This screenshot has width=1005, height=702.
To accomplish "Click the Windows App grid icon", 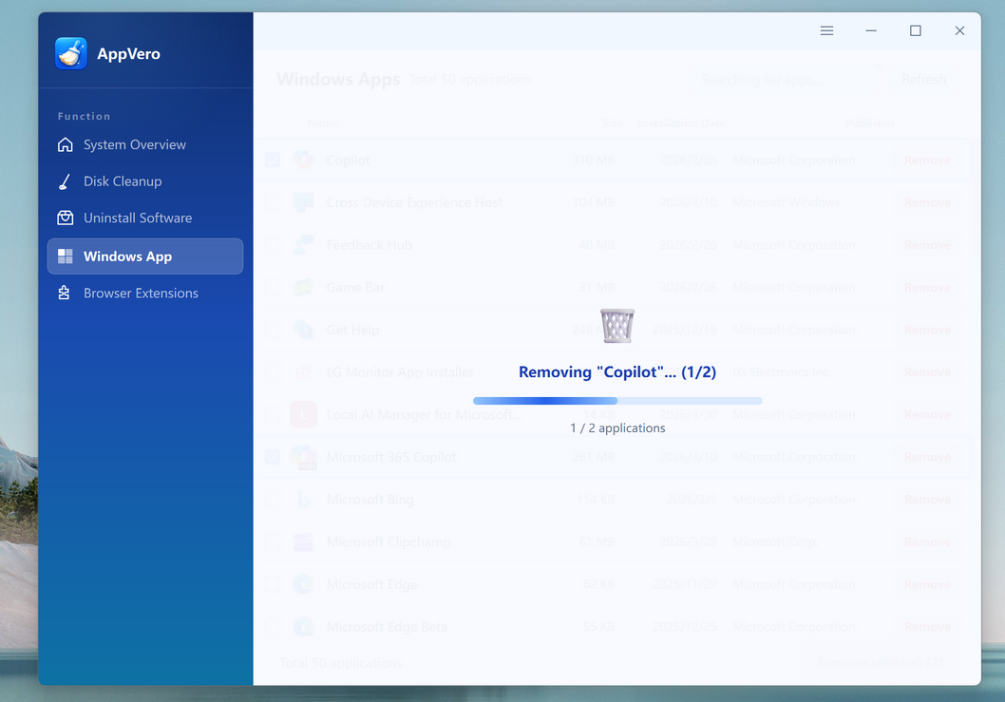I will pyautogui.click(x=66, y=256).
